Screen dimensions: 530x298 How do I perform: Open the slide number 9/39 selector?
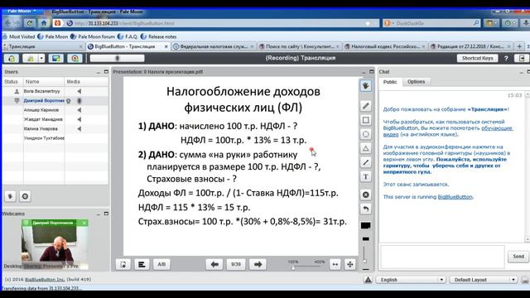point(236,264)
